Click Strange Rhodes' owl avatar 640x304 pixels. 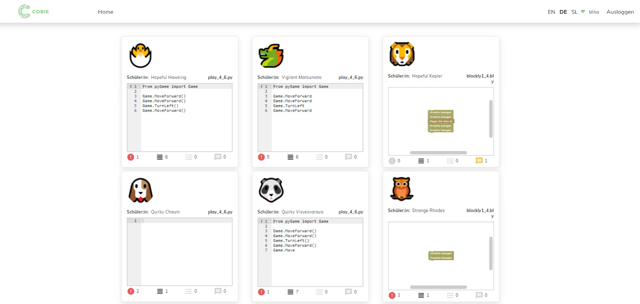point(402,189)
